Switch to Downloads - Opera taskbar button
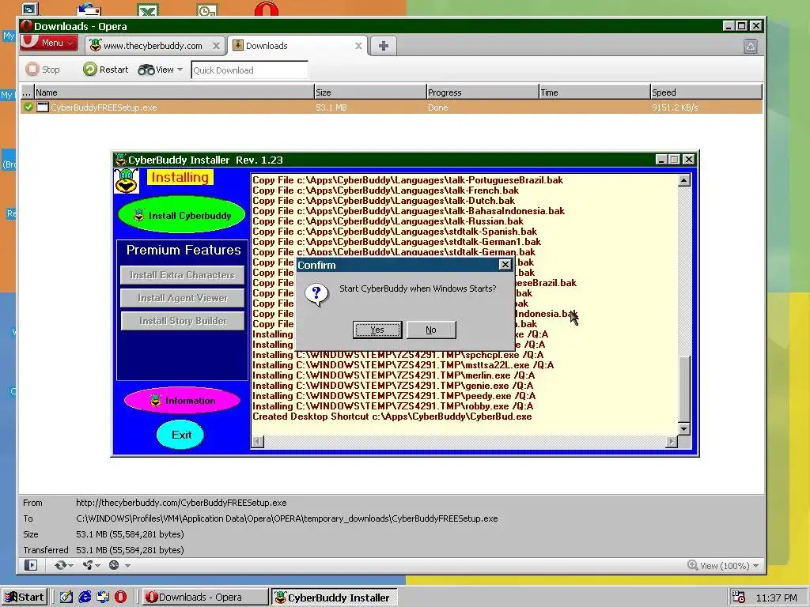Screen dimensions: 810x607 (x=205, y=598)
